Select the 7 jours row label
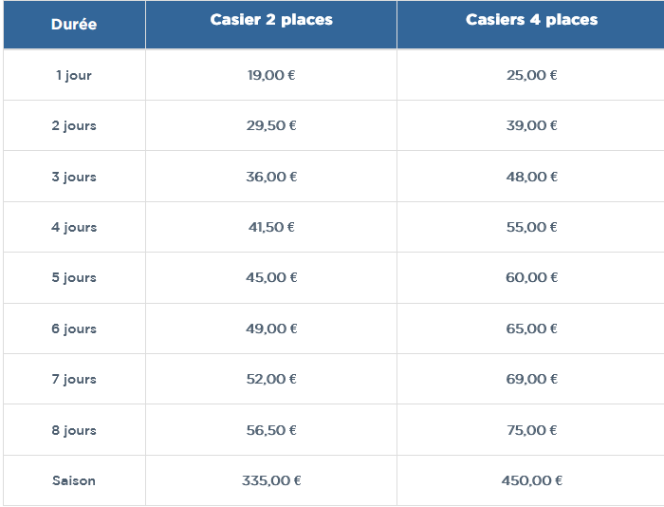Image resolution: width=664 pixels, height=507 pixels. click(x=74, y=379)
